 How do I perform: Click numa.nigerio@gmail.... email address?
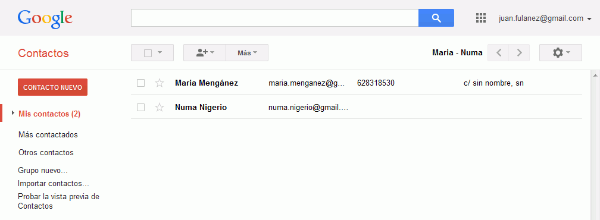point(308,108)
